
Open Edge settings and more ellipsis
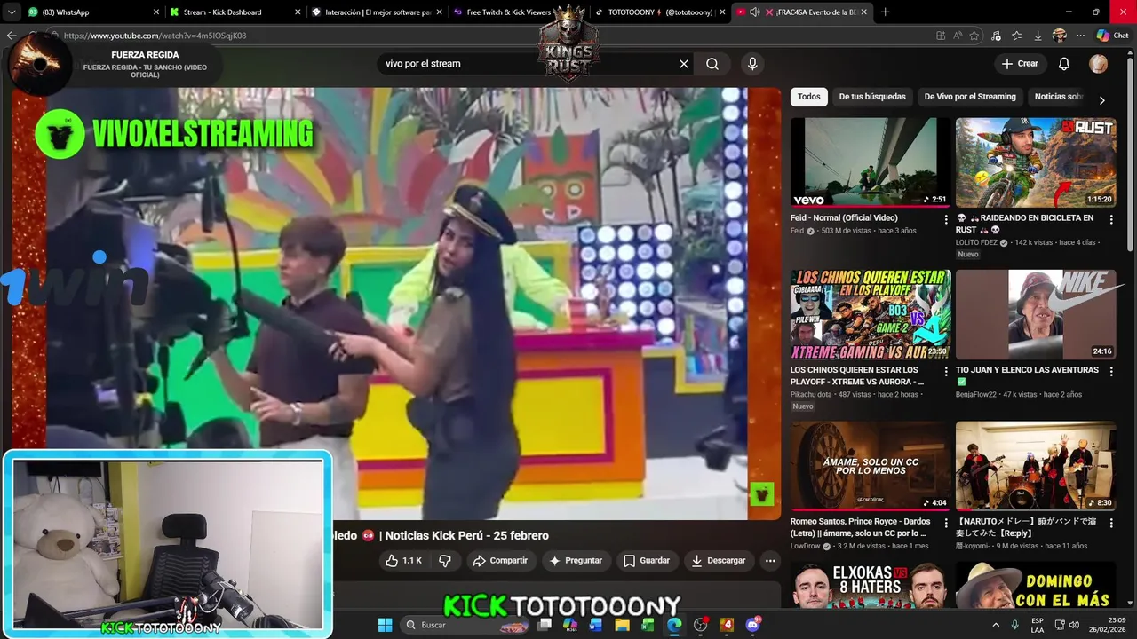(x=1080, y=35)
